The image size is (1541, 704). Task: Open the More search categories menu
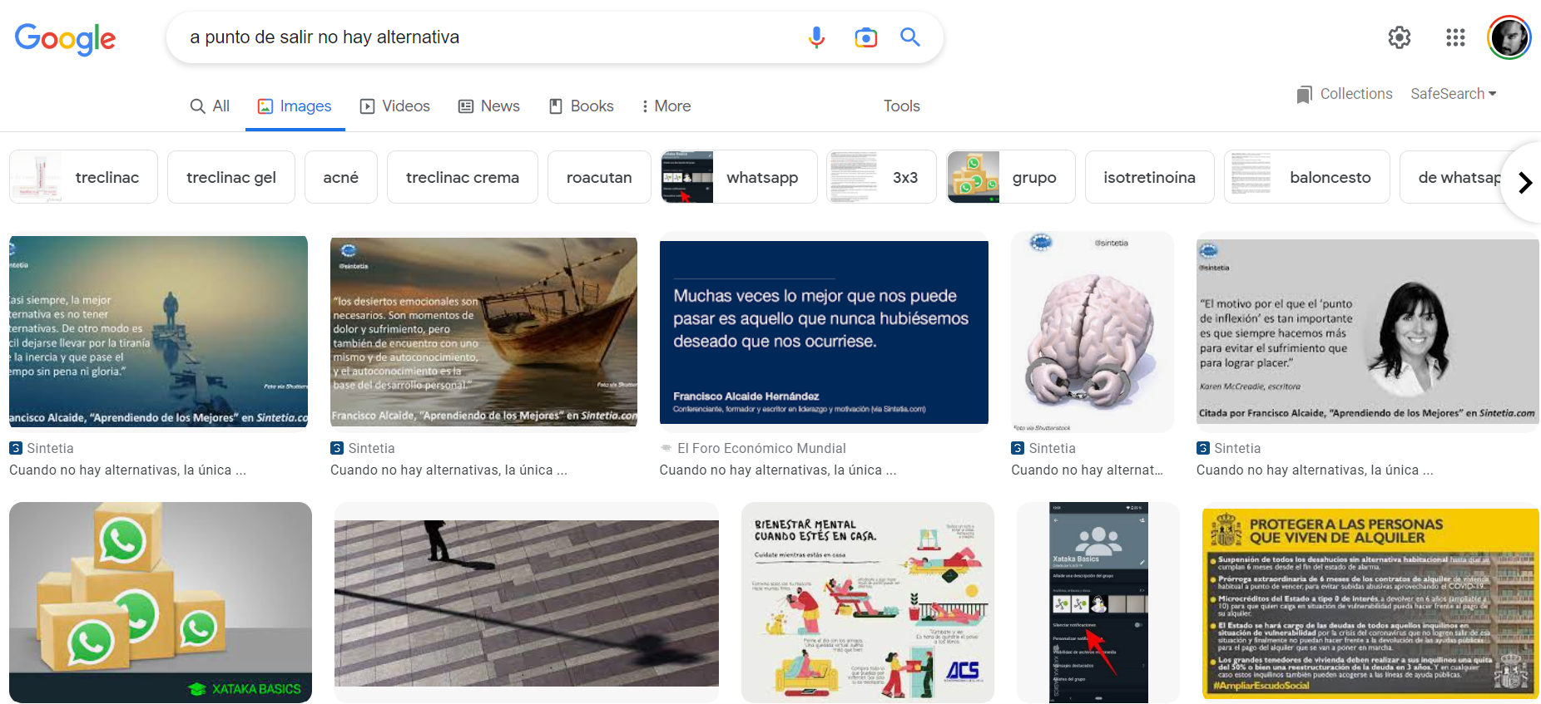click(x=666, y=106)
